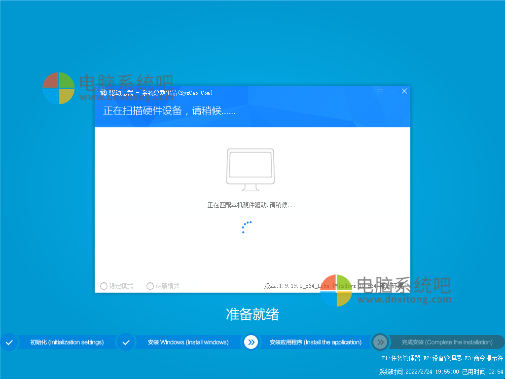The width and height of the screenshot is (505, 379).
Task: Toggle the grayed arrow on 完成安装 step
Action: pos(380,342)
